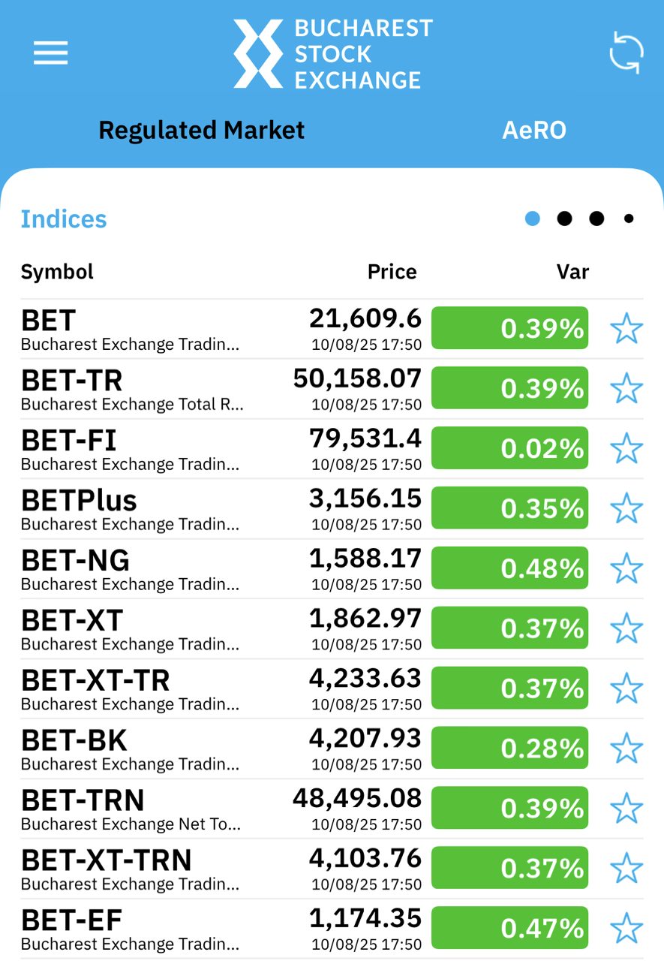Jump to the third page dot

(596, 218)
